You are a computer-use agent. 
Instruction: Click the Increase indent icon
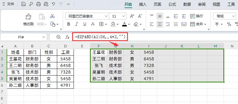[x=184, y=16]
